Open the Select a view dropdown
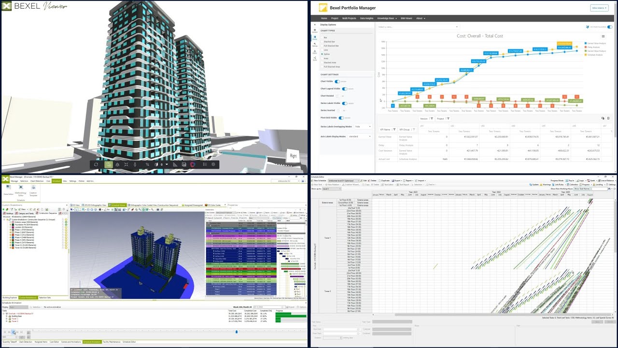 tap(418, 27)
